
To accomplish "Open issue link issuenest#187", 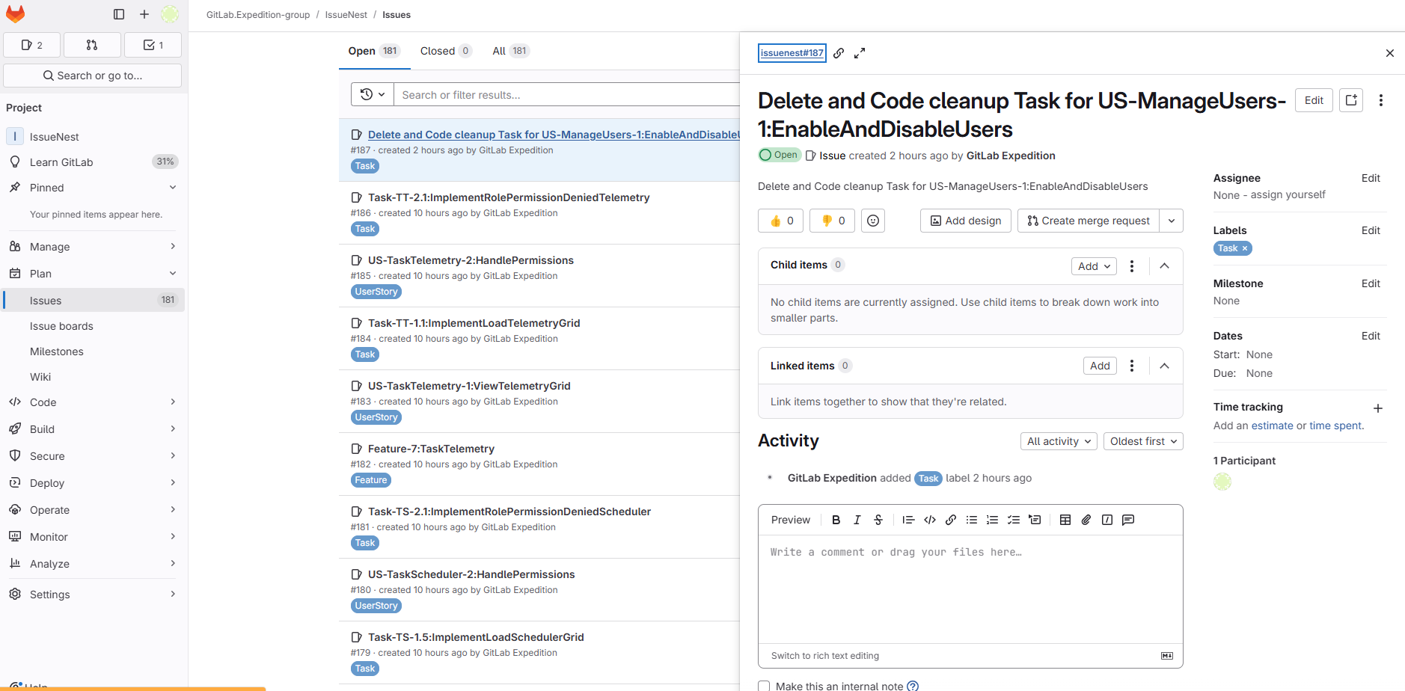I will coord(792,53).
